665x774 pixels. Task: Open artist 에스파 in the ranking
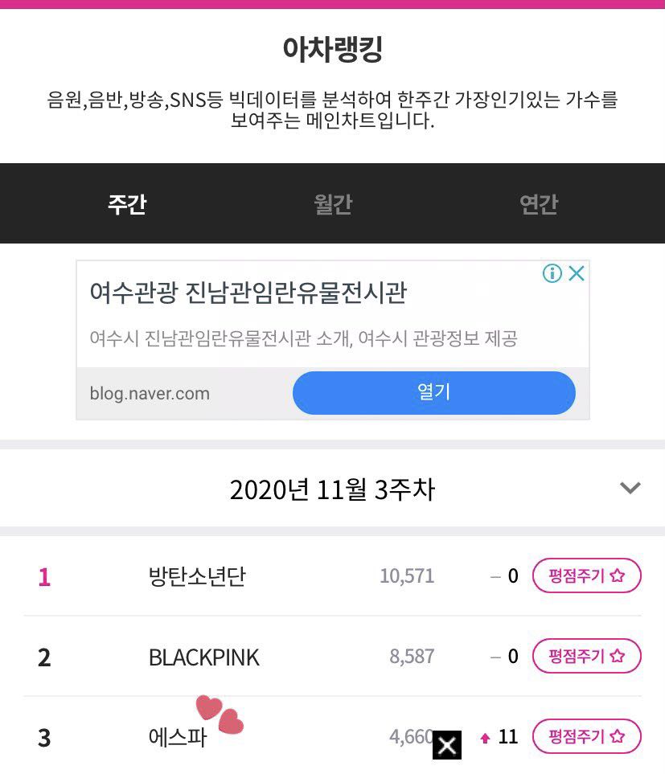178,738
